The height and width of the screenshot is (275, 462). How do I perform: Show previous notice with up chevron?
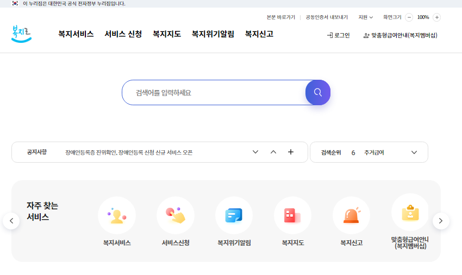(x=273, y=152)
